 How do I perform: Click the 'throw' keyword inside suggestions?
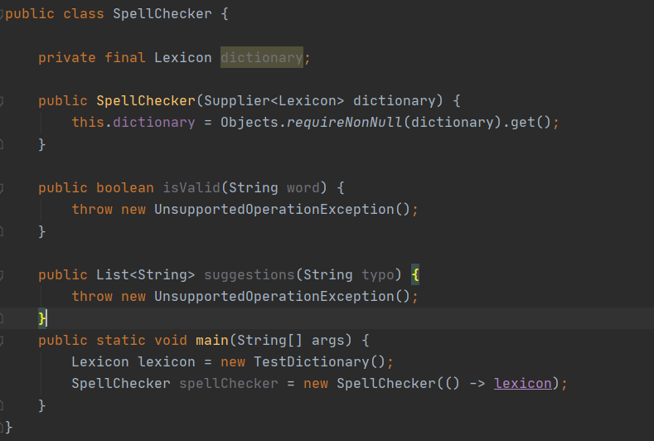point(92,296)
